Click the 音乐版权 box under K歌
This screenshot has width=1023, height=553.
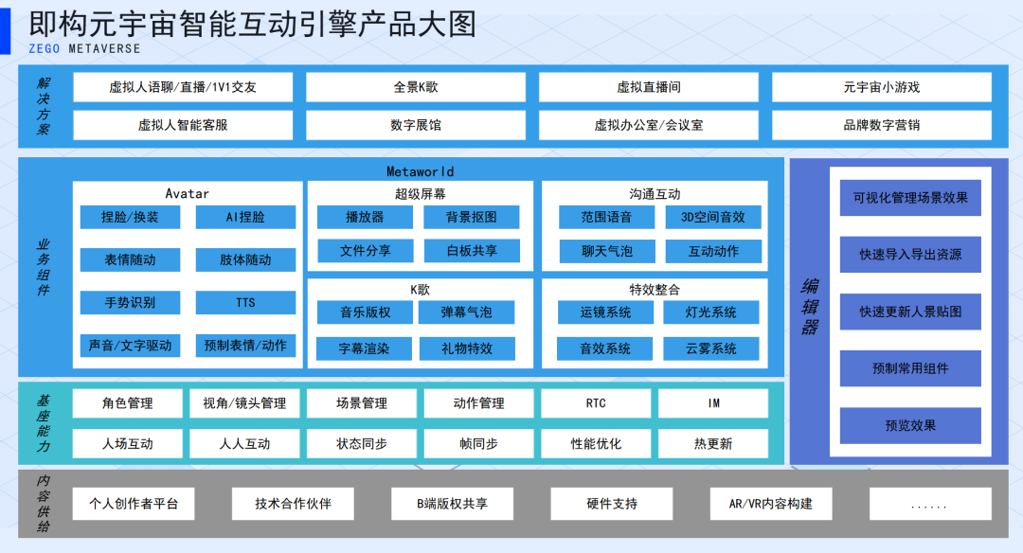[x=365, y=312]
